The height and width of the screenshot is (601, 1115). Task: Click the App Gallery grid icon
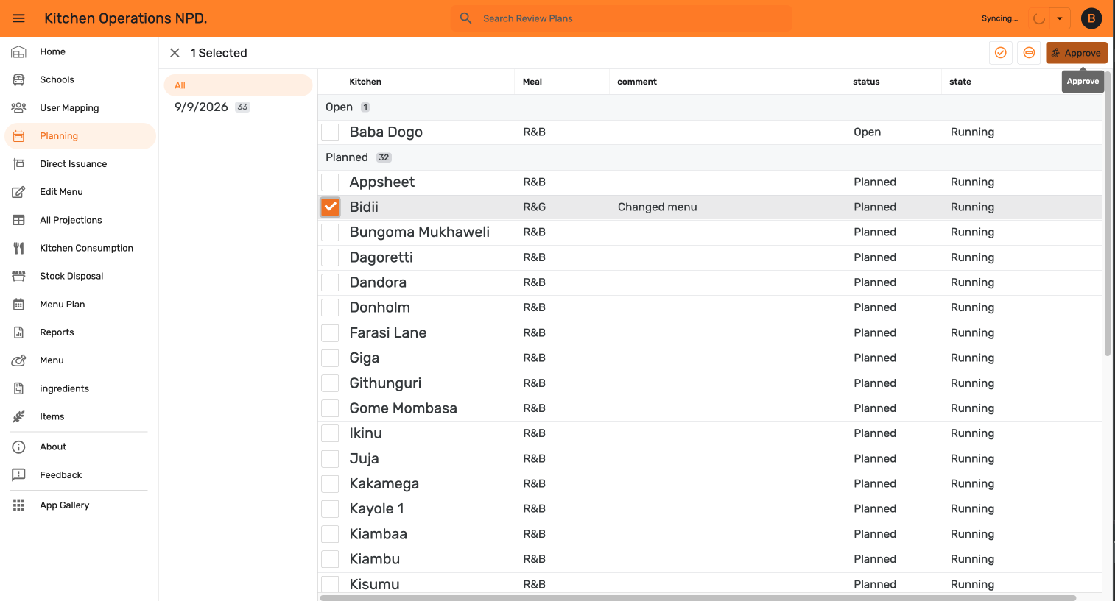(x=18, y=505)
